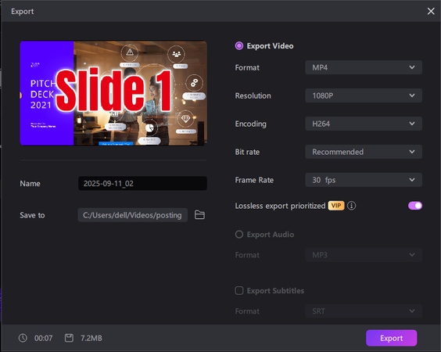Click the Save to path field

click(x=133, y=215)
